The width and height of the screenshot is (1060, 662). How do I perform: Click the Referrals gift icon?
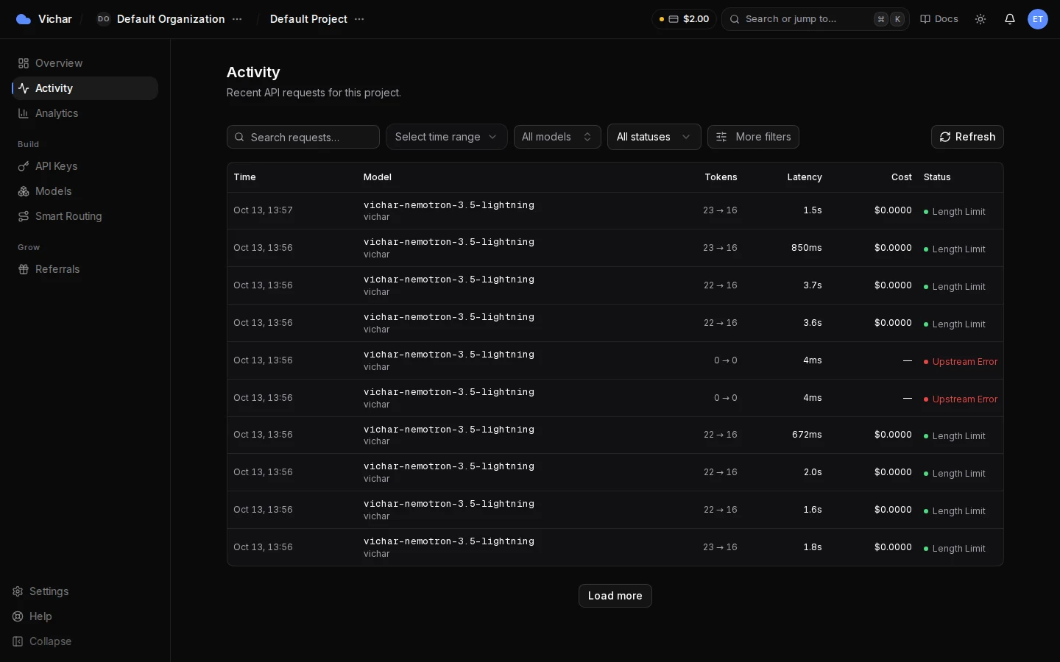click(x=24, y=269)
